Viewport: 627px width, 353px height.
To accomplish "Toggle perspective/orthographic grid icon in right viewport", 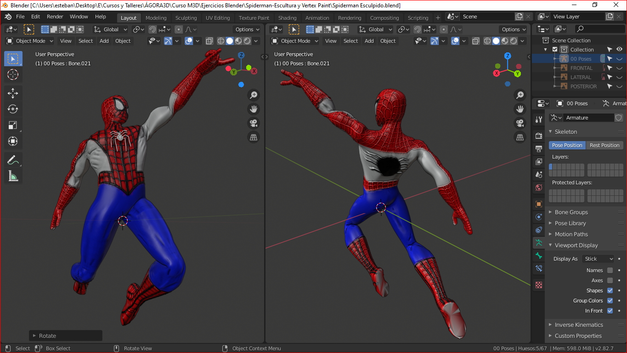I will (520, 137).
